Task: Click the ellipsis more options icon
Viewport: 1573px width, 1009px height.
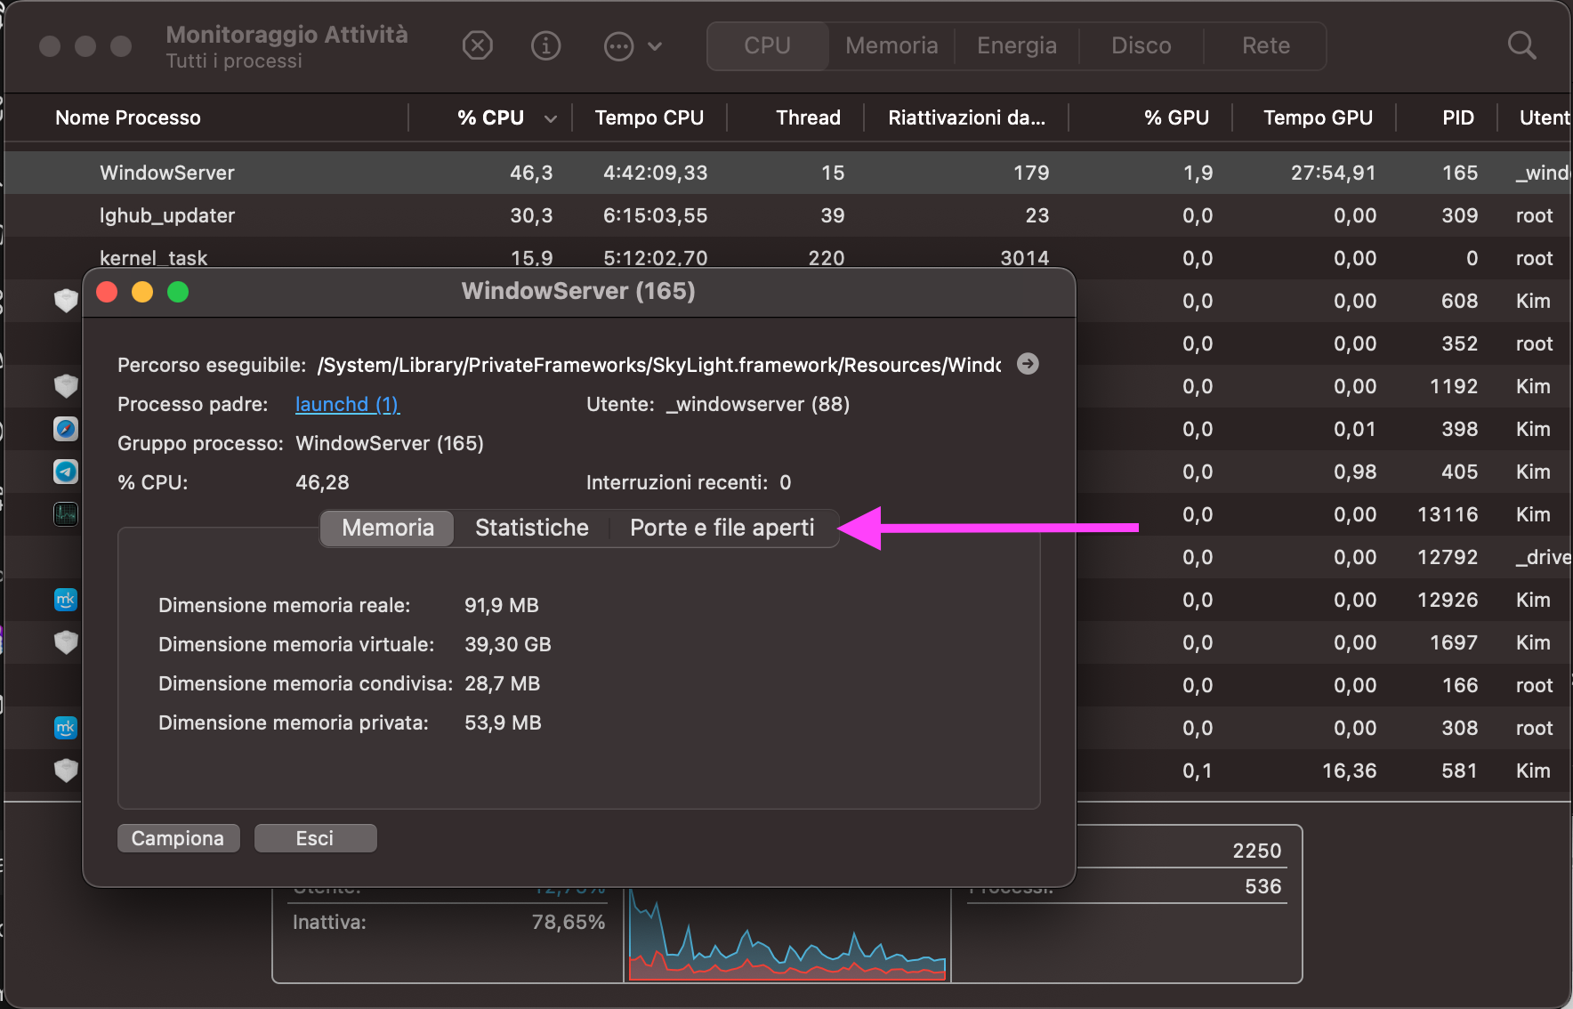Action: pos(618,46)
